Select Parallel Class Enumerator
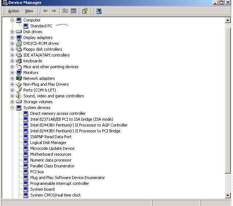The height and width of the screenshot is (206, 233). (x=52, y=166)
